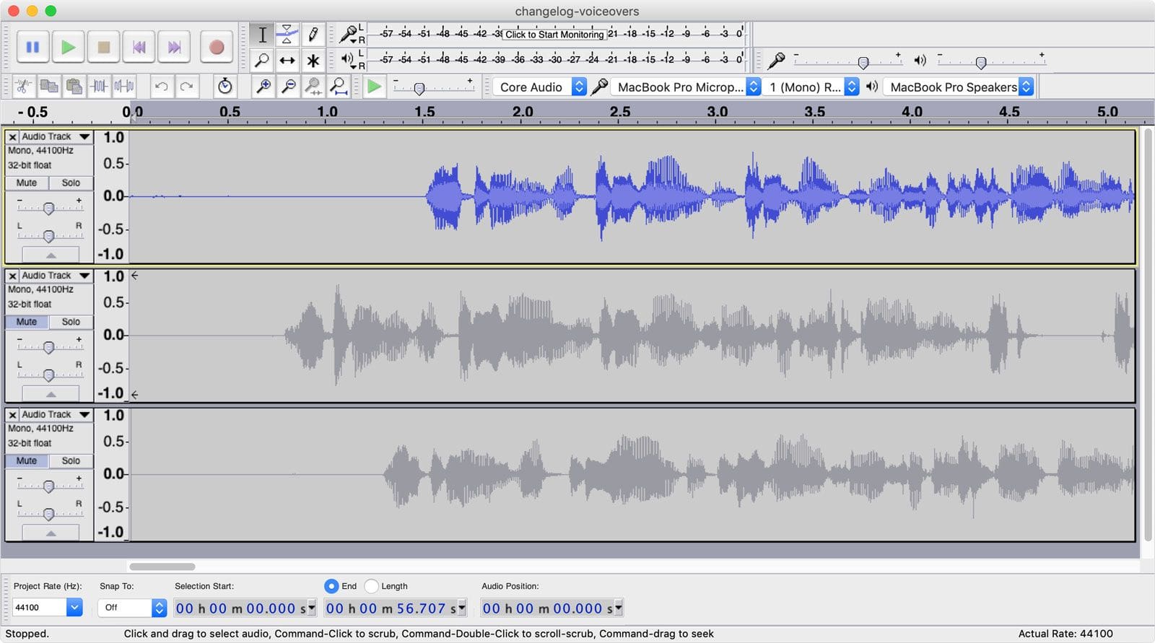1155x643 pixels.
Task: Zoom in on the timeline
Action: 263,87
